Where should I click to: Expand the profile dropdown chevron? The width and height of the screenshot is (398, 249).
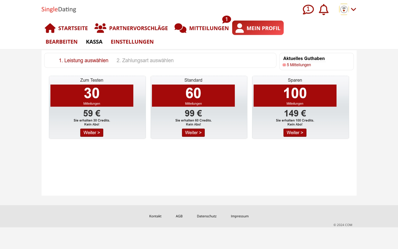(353, 9)
